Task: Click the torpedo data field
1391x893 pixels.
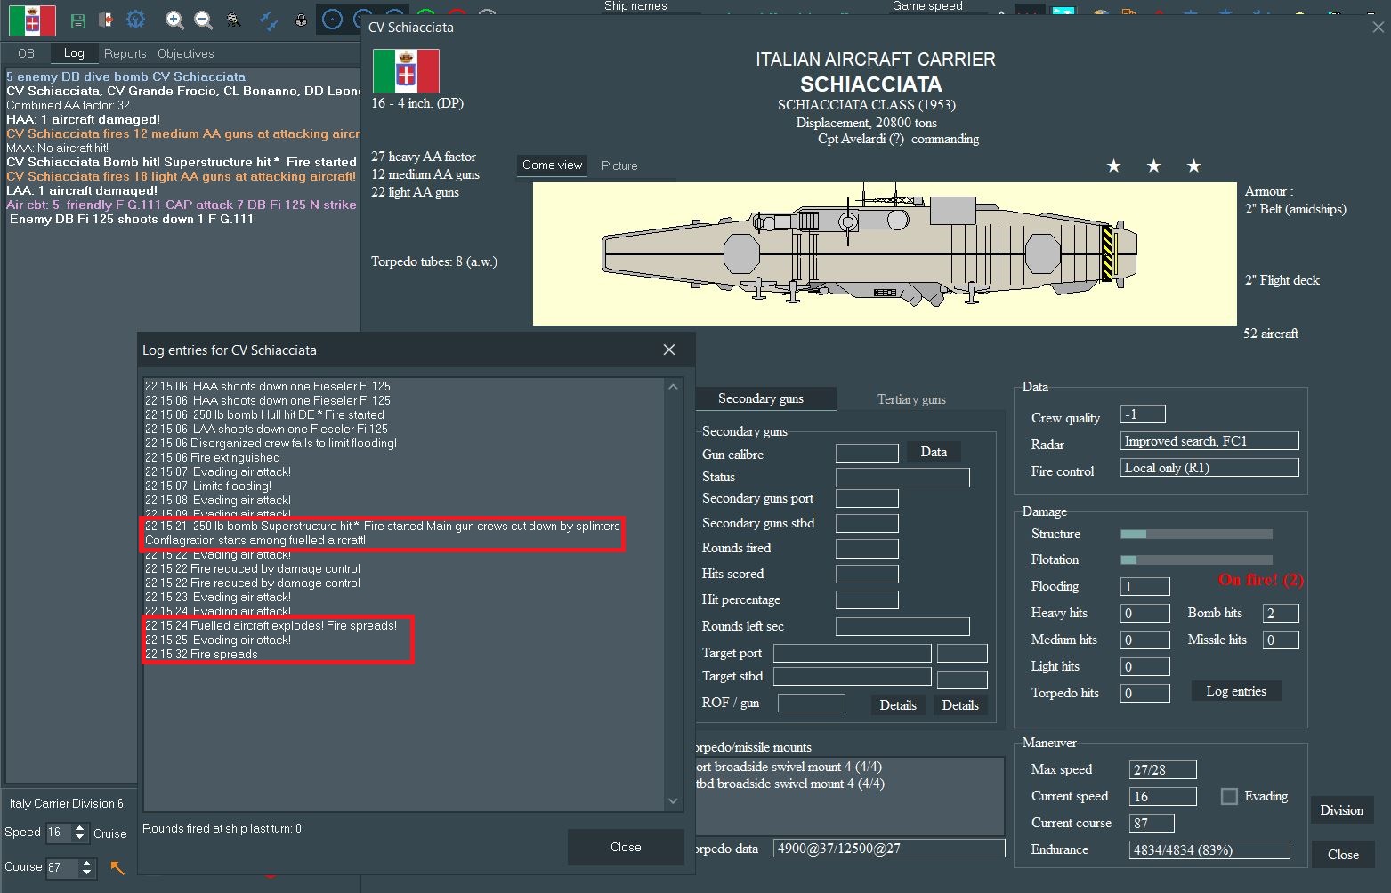Action: 889,848
